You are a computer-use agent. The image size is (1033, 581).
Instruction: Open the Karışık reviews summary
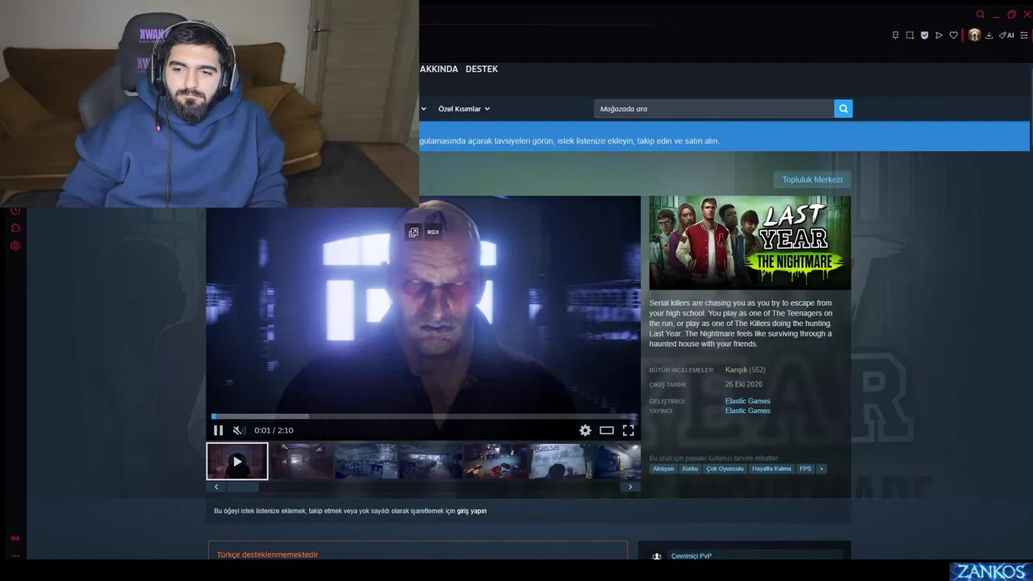click(736, 370)
